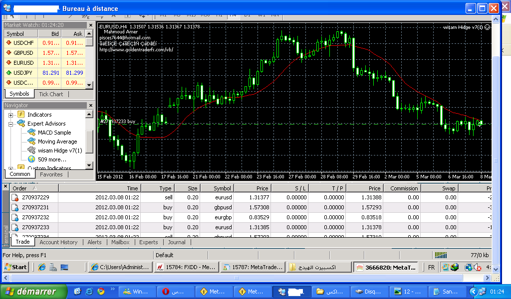Click Show Desktop icon in the remote taskbar
Screen dimensions: 511x299
pyautogui.click(x=64, y=267)
